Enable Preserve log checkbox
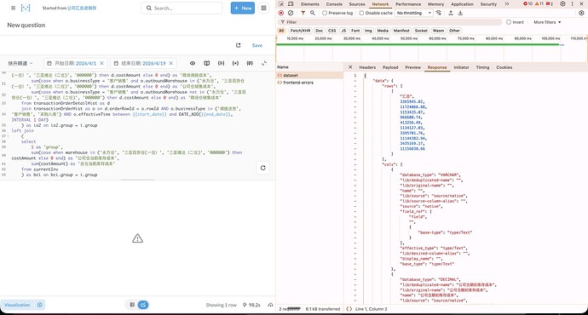Screen dimensions: 588x315 325,13
